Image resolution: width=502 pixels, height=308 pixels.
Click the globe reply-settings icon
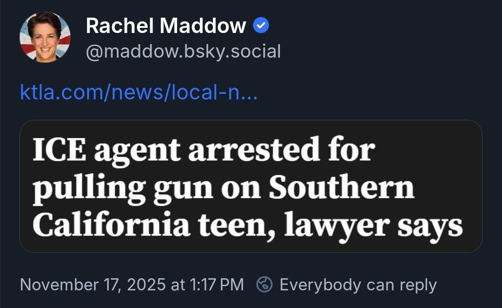click(x=264, y=284)
